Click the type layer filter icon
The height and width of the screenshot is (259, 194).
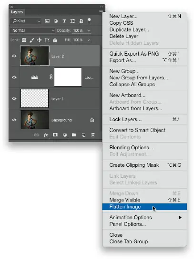click(64, 21)
